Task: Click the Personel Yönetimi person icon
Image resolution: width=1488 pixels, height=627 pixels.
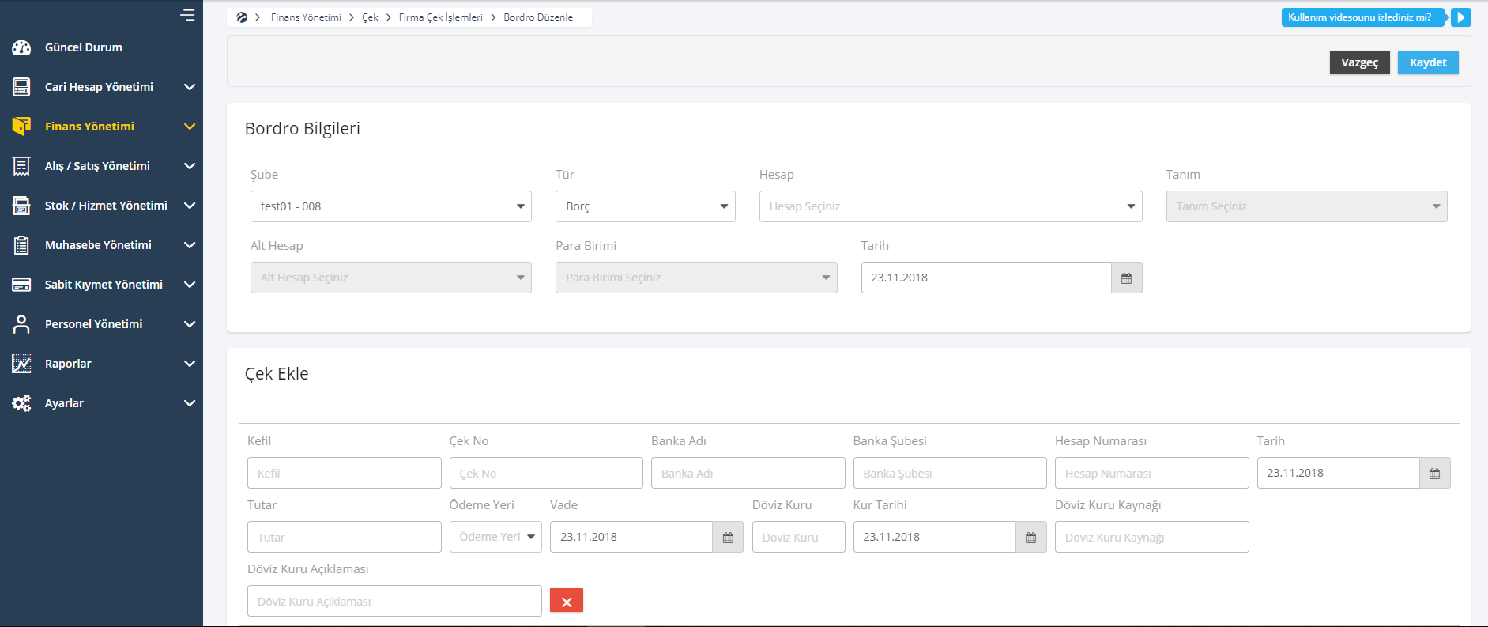Action: click(21, 324)
